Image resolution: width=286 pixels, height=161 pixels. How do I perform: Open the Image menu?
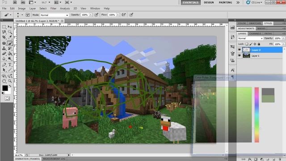(x=22, y=8)
